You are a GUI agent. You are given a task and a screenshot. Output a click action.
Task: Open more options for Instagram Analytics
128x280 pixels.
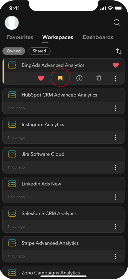[x=116, y=138]
